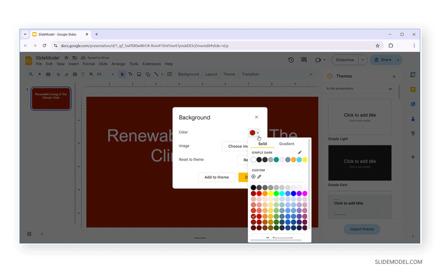Open version history clock icon
This screenshot has width=440, height=273.
[x=291, y=60]
